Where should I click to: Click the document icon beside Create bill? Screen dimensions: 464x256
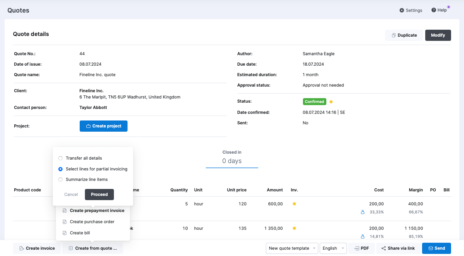[64, 233]
